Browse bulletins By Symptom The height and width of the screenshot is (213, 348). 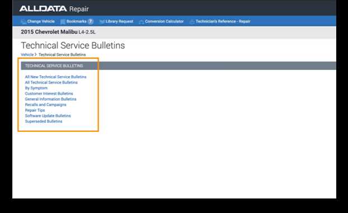[x=36, y=88]
